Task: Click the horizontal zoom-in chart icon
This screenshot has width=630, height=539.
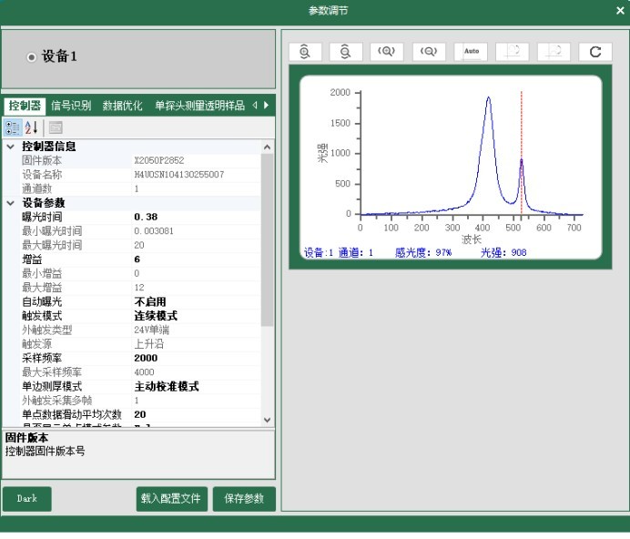Action: (387, 51)
